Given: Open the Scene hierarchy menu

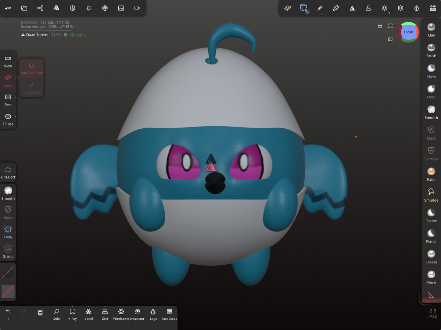Looking at the screenshot, I should point(40,8).
